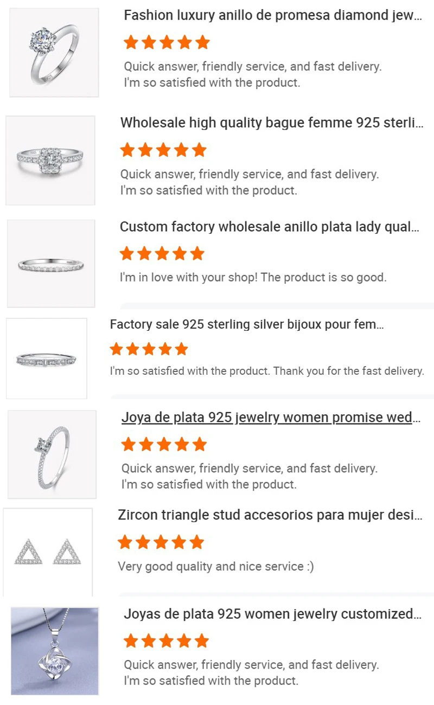Click "Very good quality and nice service" review text
This screenshot has height=705, width=434.
click(215, 567)
